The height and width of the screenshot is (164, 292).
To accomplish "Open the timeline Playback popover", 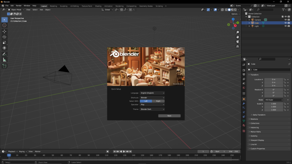I will click(x=13, y=151).
